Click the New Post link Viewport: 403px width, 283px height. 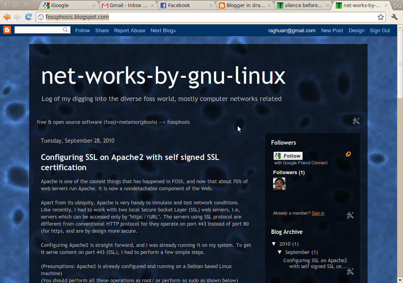pyautogui.click(x=332, y=31)
